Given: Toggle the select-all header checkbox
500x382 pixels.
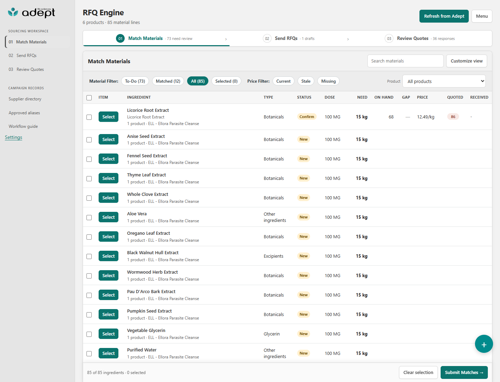Looking at the screenshot, I should click(x=89, y=98).
